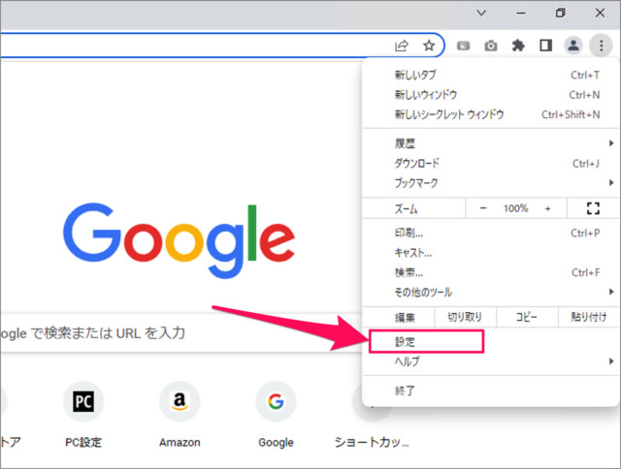Click コピー in the edit row

click(x=527, y=317)
